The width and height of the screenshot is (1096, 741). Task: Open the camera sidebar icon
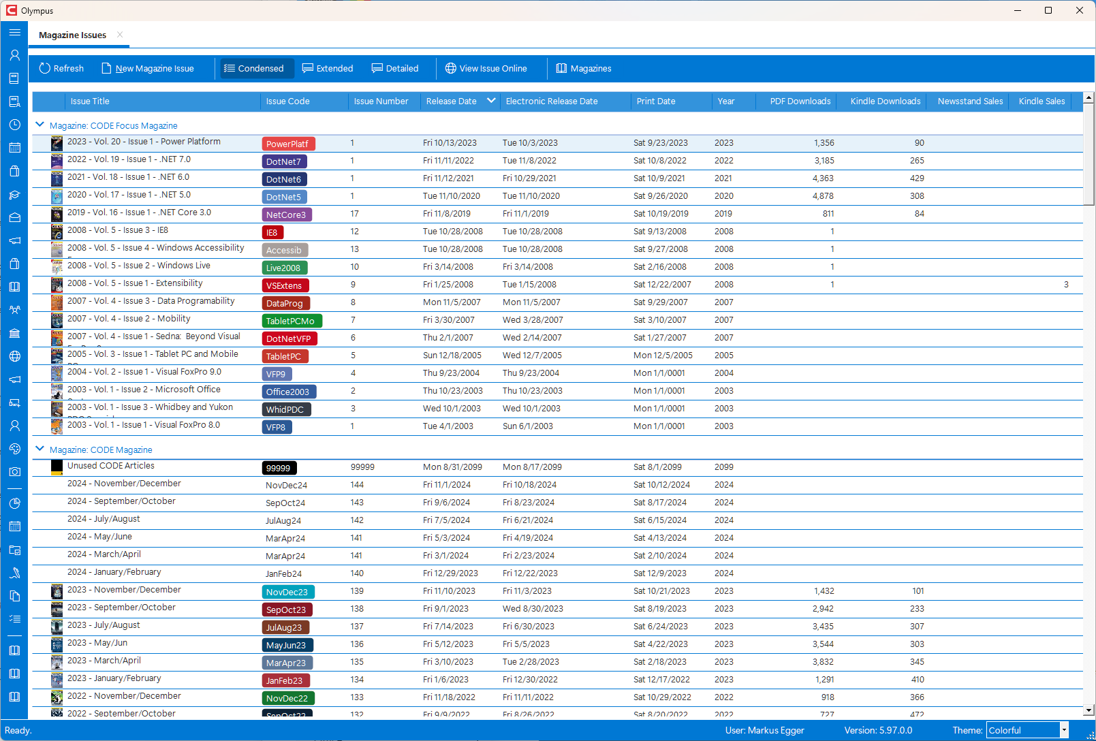[14, 472]
